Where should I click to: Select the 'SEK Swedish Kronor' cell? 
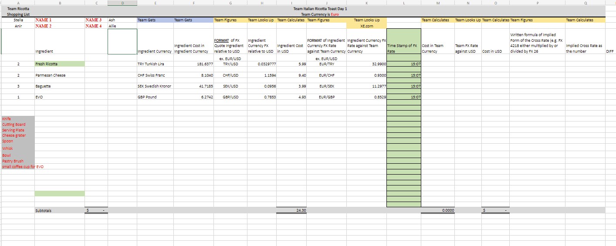(155, 86)
